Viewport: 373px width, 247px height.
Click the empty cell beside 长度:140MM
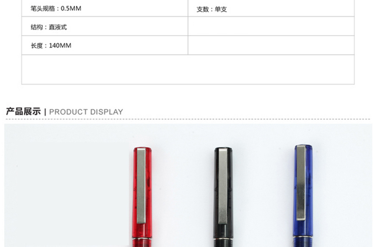point(271,45)
